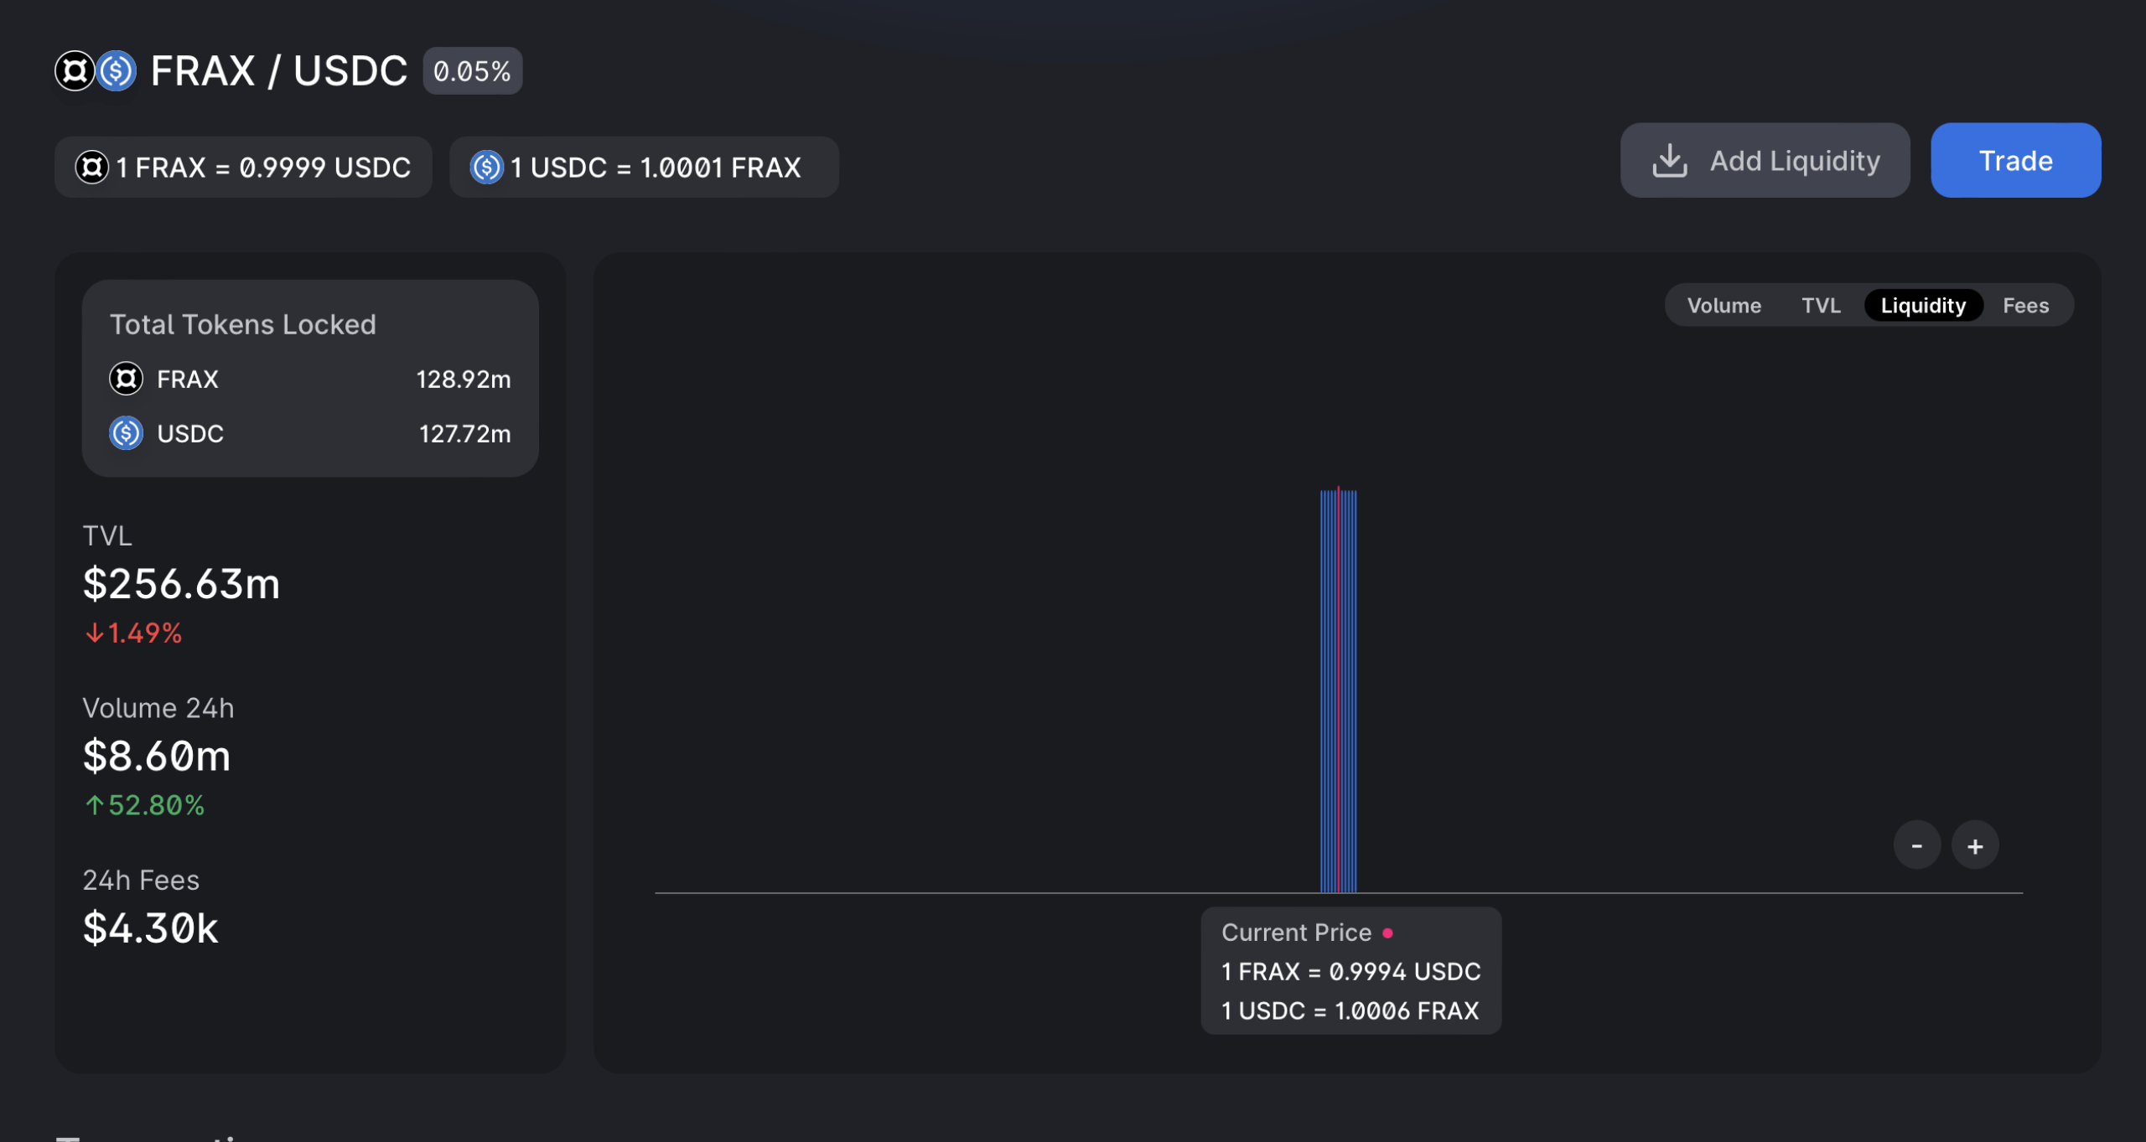Click the '$8.60m' Volume 24h value

(157, 756)
